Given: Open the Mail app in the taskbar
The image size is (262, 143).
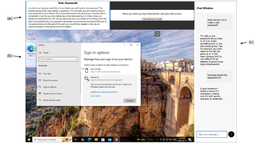Looking at the screenshot, I should tap(110, 140).
